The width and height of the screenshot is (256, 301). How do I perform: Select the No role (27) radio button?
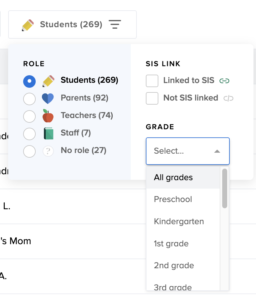pos(29,151)
